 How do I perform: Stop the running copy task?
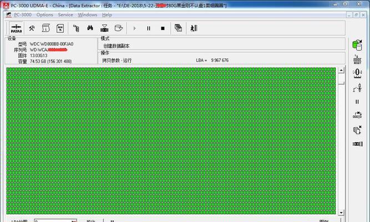tap(163, 28)
